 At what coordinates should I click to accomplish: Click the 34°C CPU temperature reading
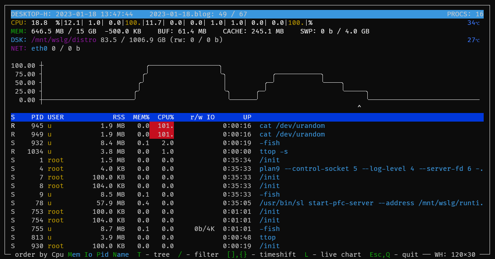tap(474, 23)
